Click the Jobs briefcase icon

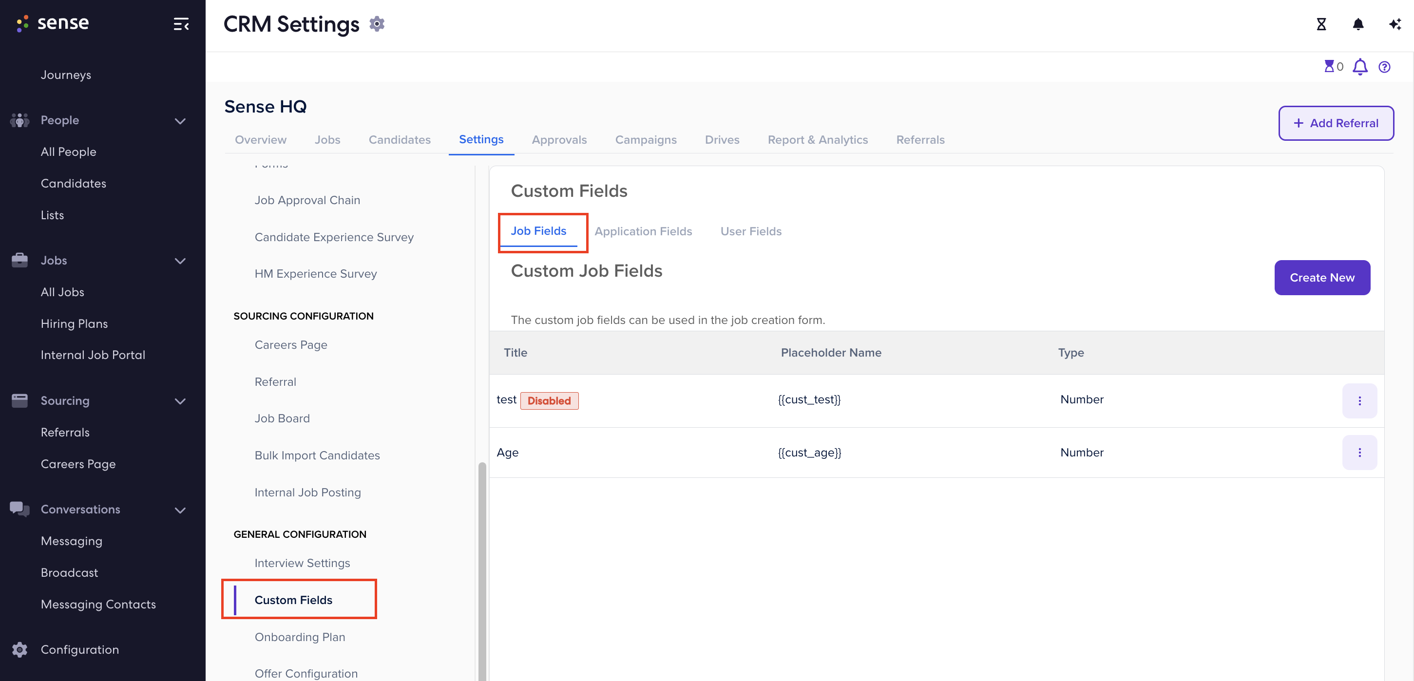(20, 260)
